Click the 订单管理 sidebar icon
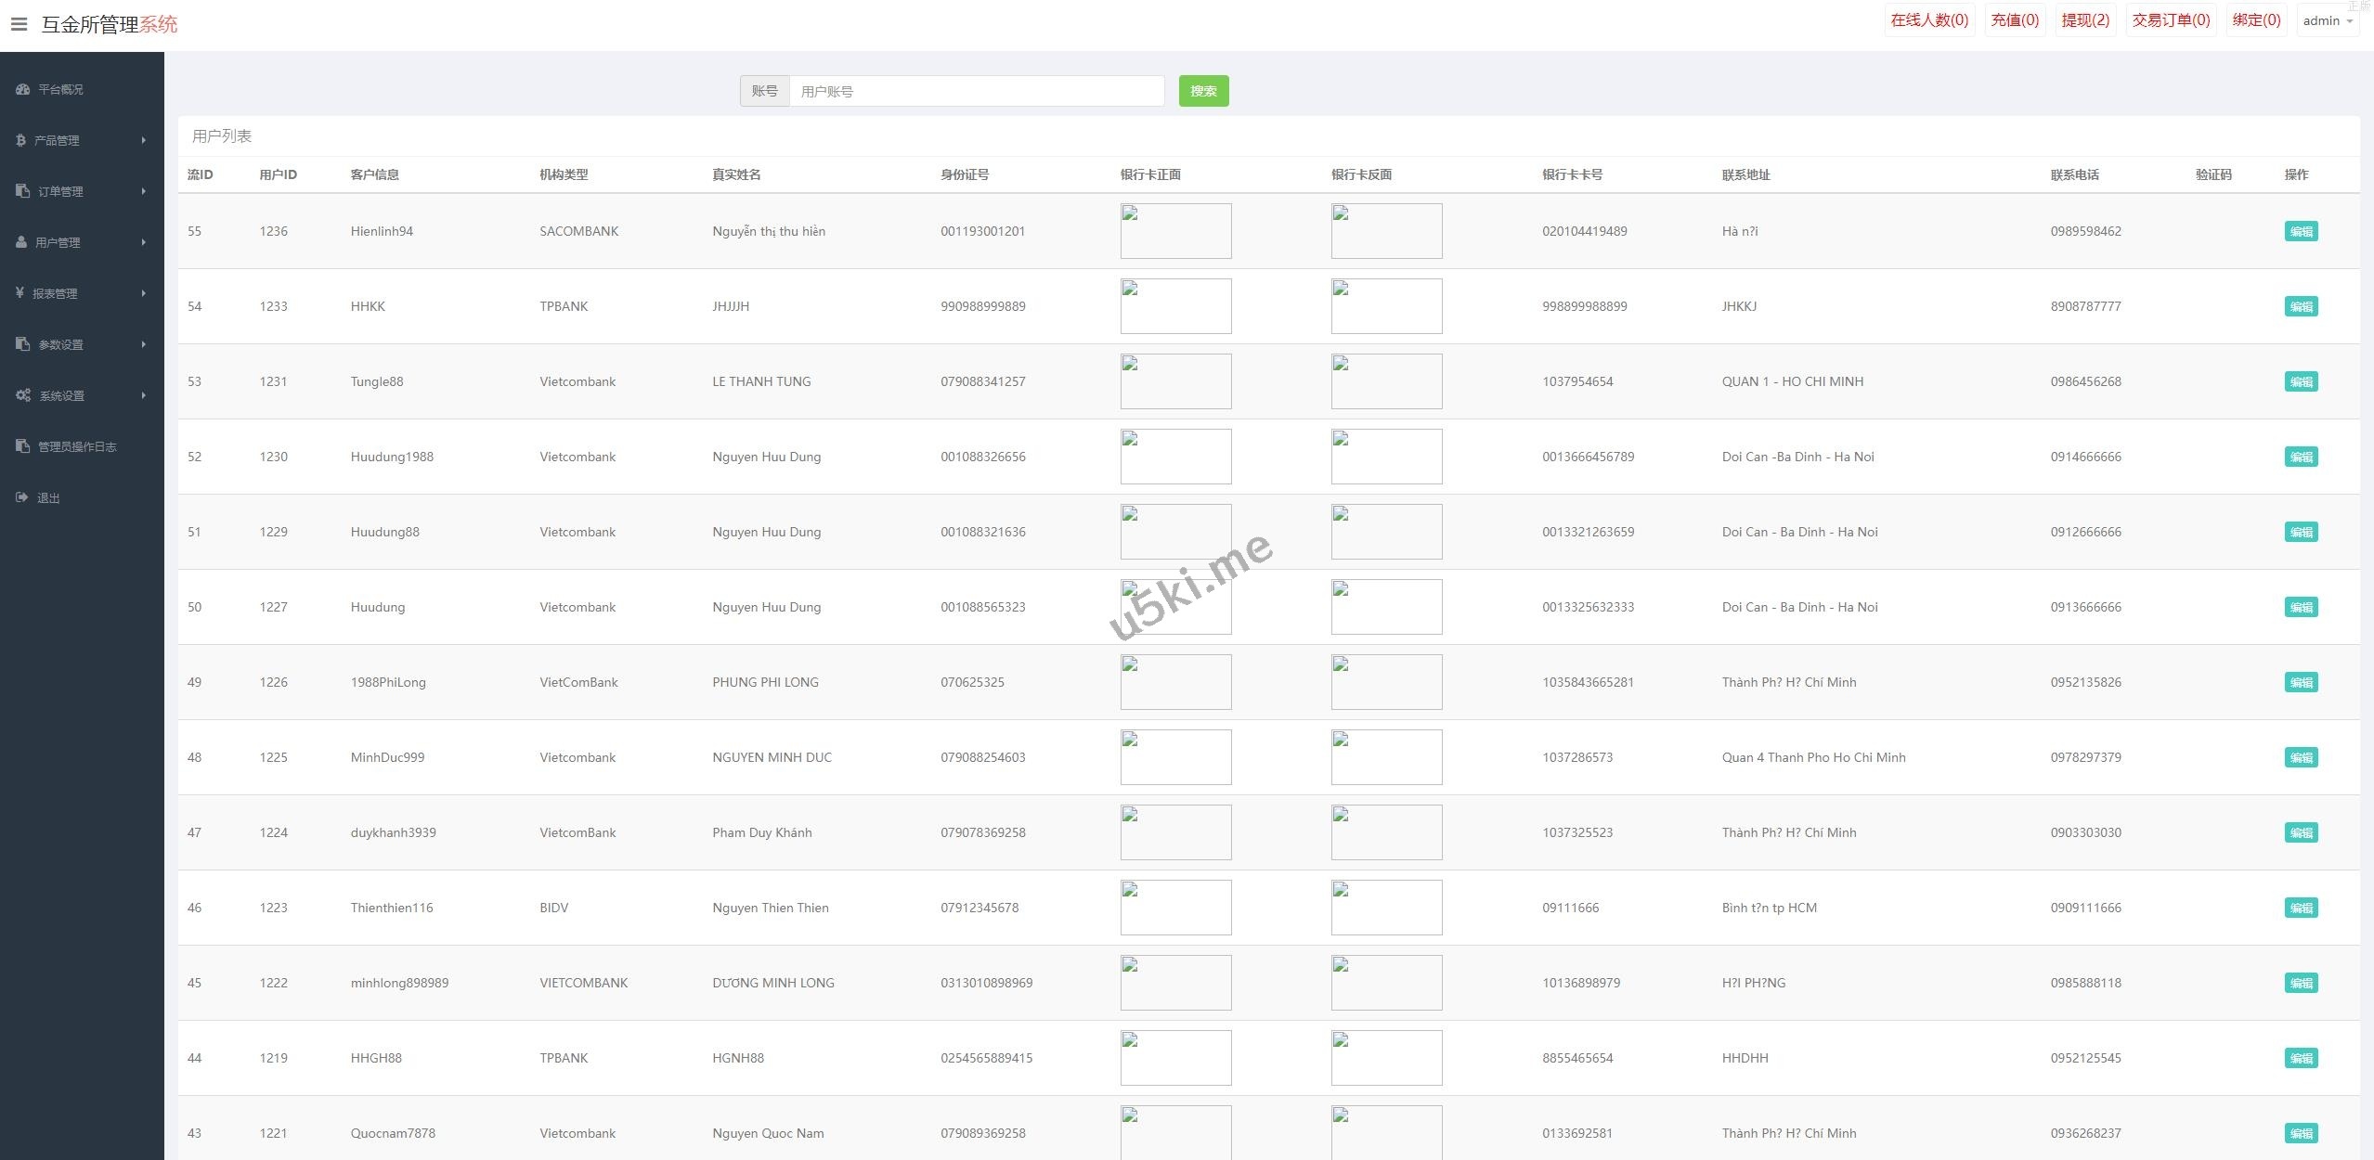The width and height of the screenshot is (2374, 1160). coord(23,191)
